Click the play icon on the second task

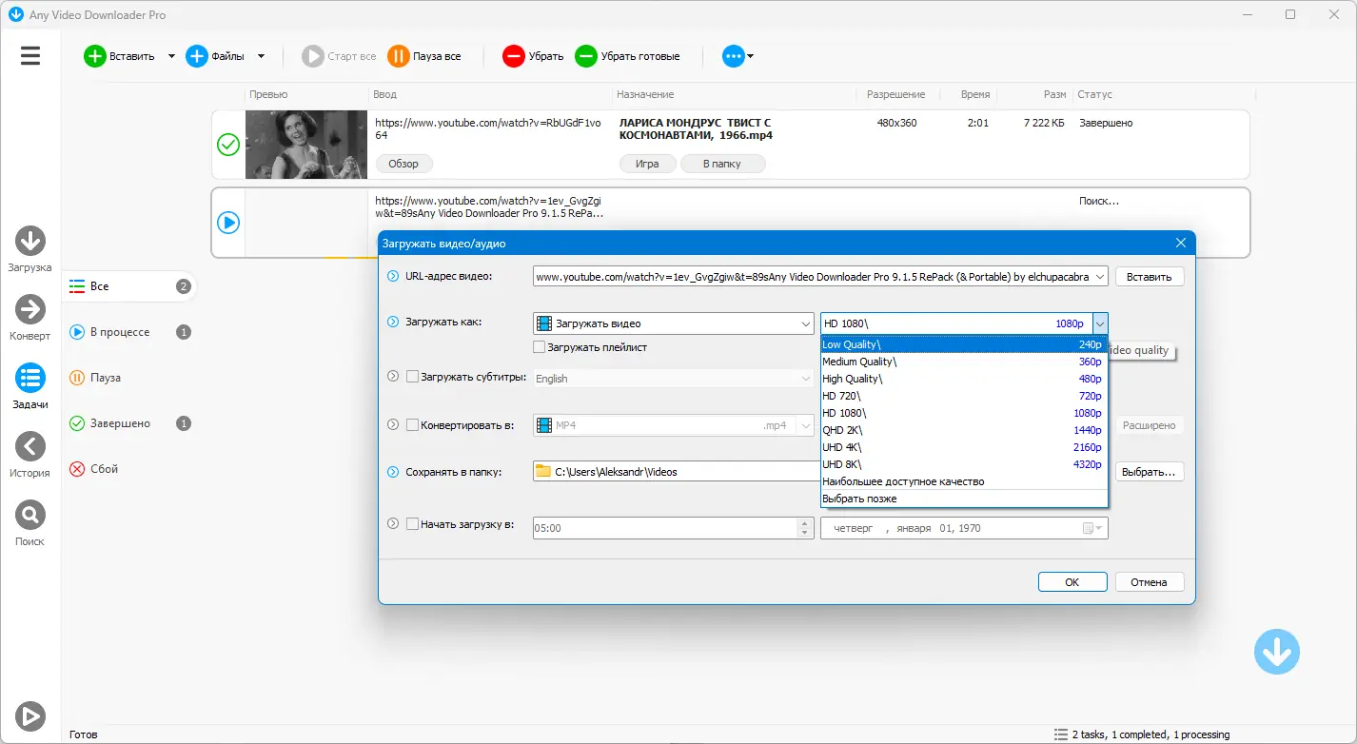point(227,223)
